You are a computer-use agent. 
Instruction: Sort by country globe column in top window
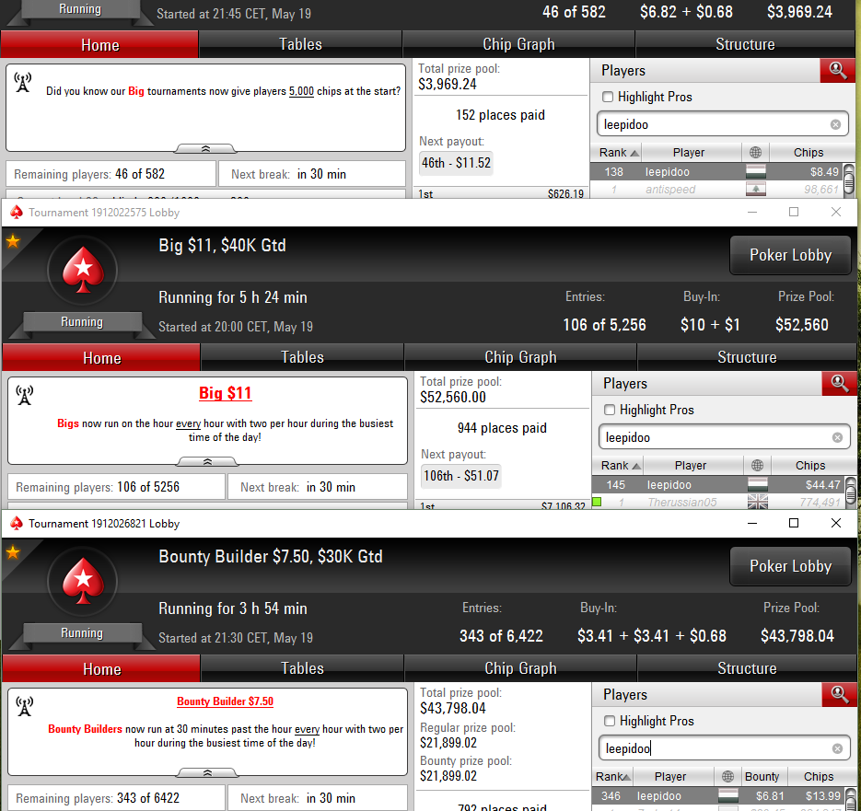[755, 153]
